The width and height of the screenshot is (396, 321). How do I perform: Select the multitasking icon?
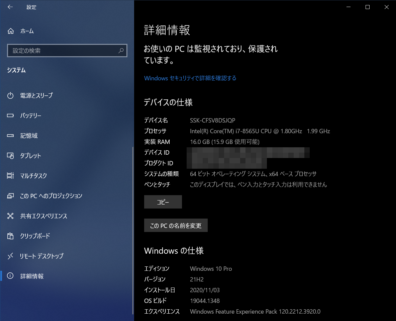pyautogui.click(x=10, y=176)
